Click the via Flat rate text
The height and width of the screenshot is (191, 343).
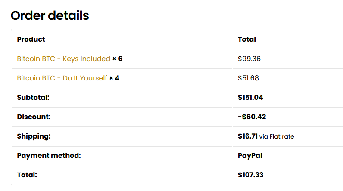pos(277,136)
